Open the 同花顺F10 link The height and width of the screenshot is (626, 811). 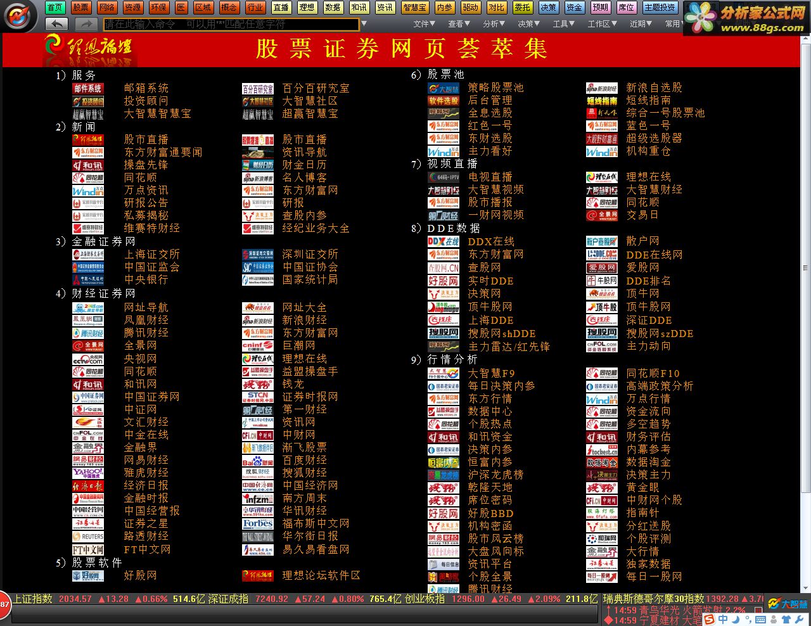[x=653, y=374]
